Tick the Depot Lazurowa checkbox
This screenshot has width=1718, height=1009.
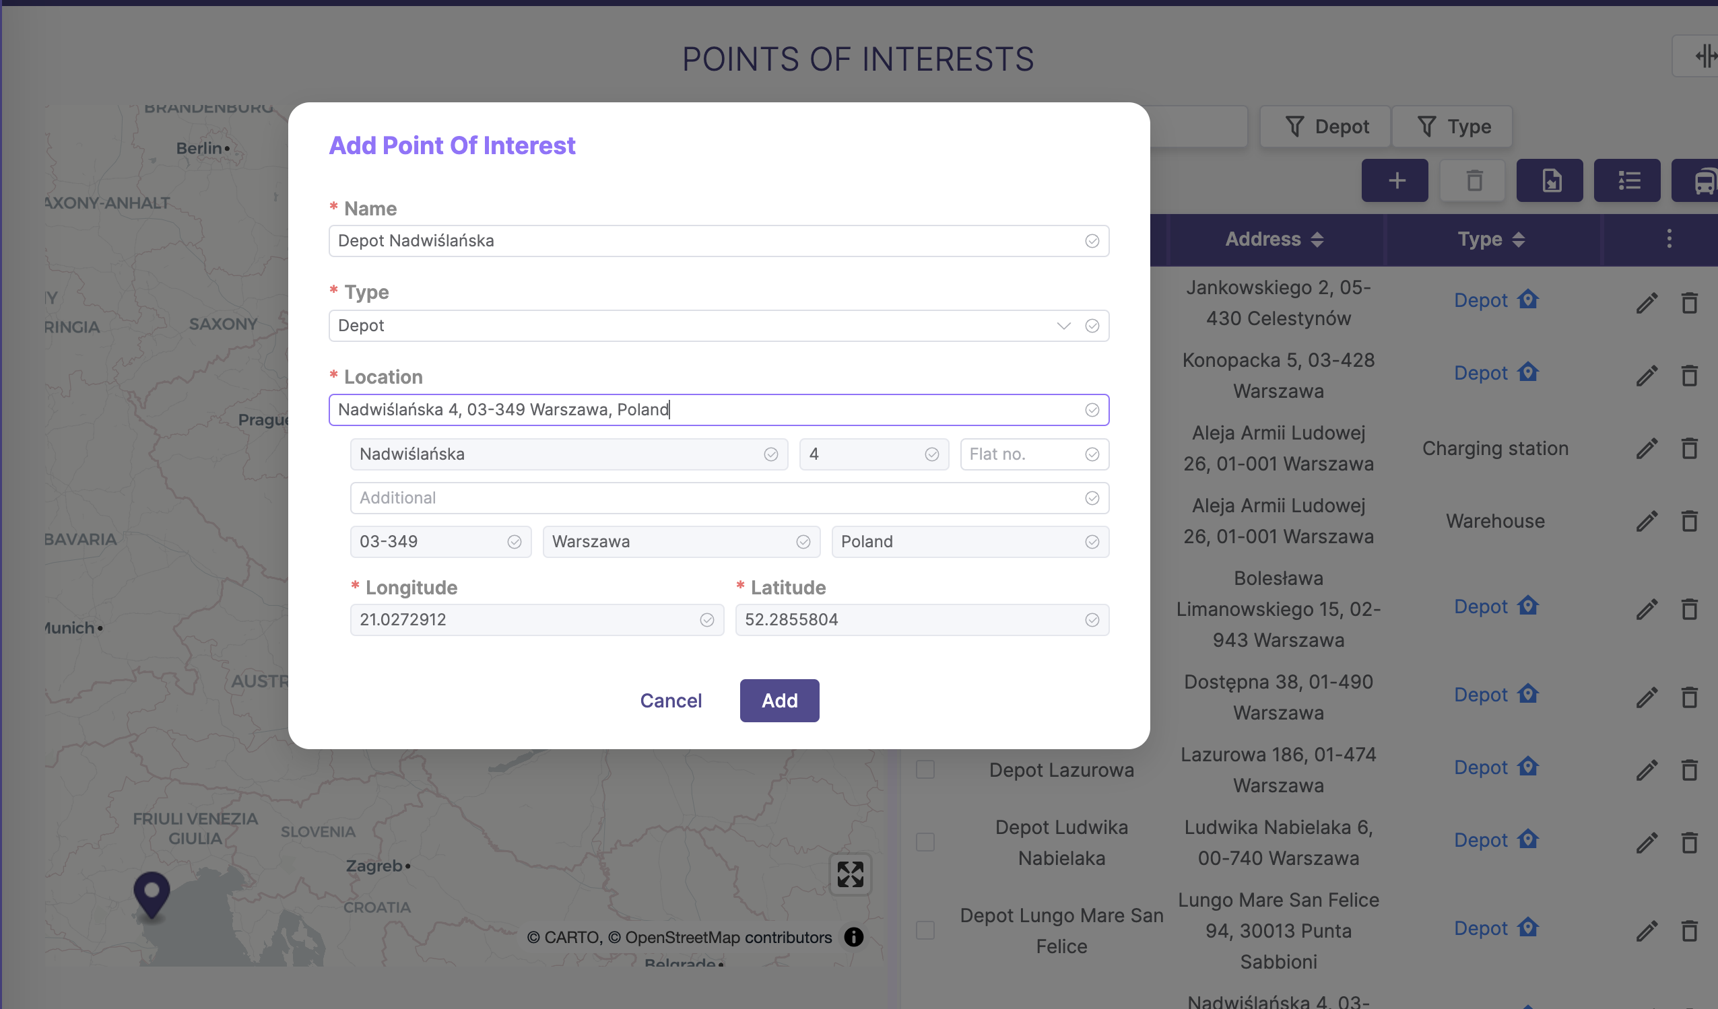(925, 770)
